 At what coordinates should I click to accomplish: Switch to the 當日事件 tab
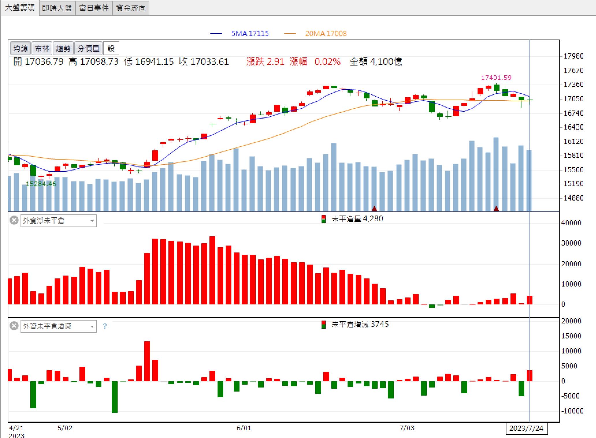click(94, 8)
